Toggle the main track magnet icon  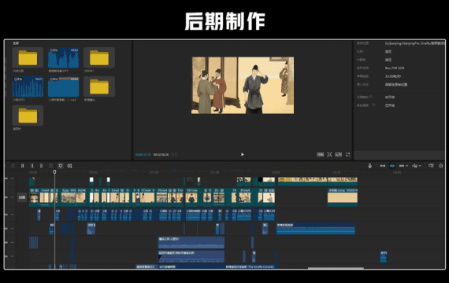pyautogui.click(x=383, y=166)
